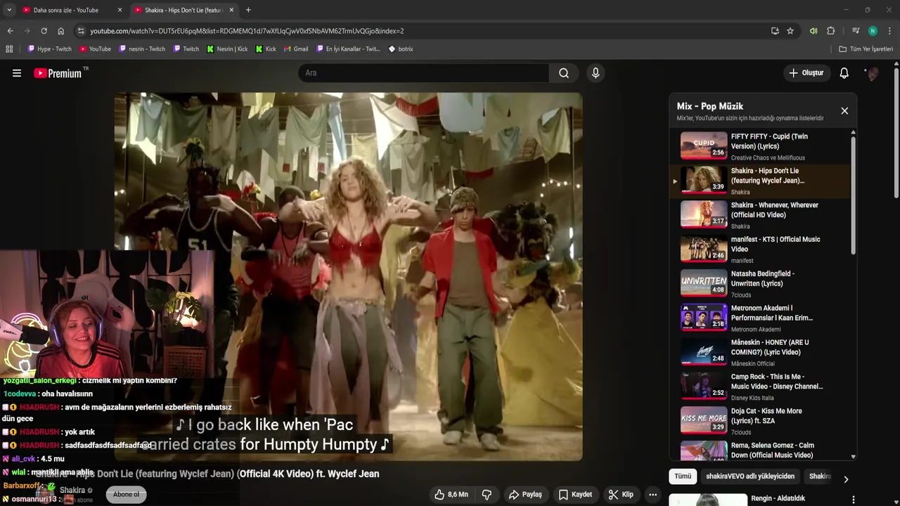Screen dimensions: 900x506
Task: Start voice search with microphone icon
Action: click(596, 73)
